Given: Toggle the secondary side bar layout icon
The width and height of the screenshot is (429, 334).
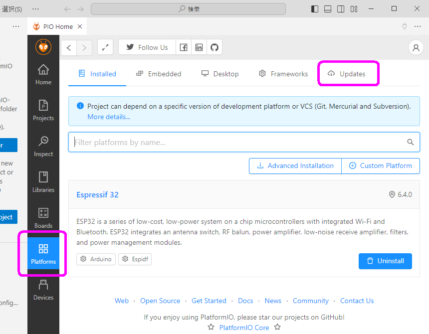Looking at the screenshot, I should pyautogui.click(x=341, y=9).
